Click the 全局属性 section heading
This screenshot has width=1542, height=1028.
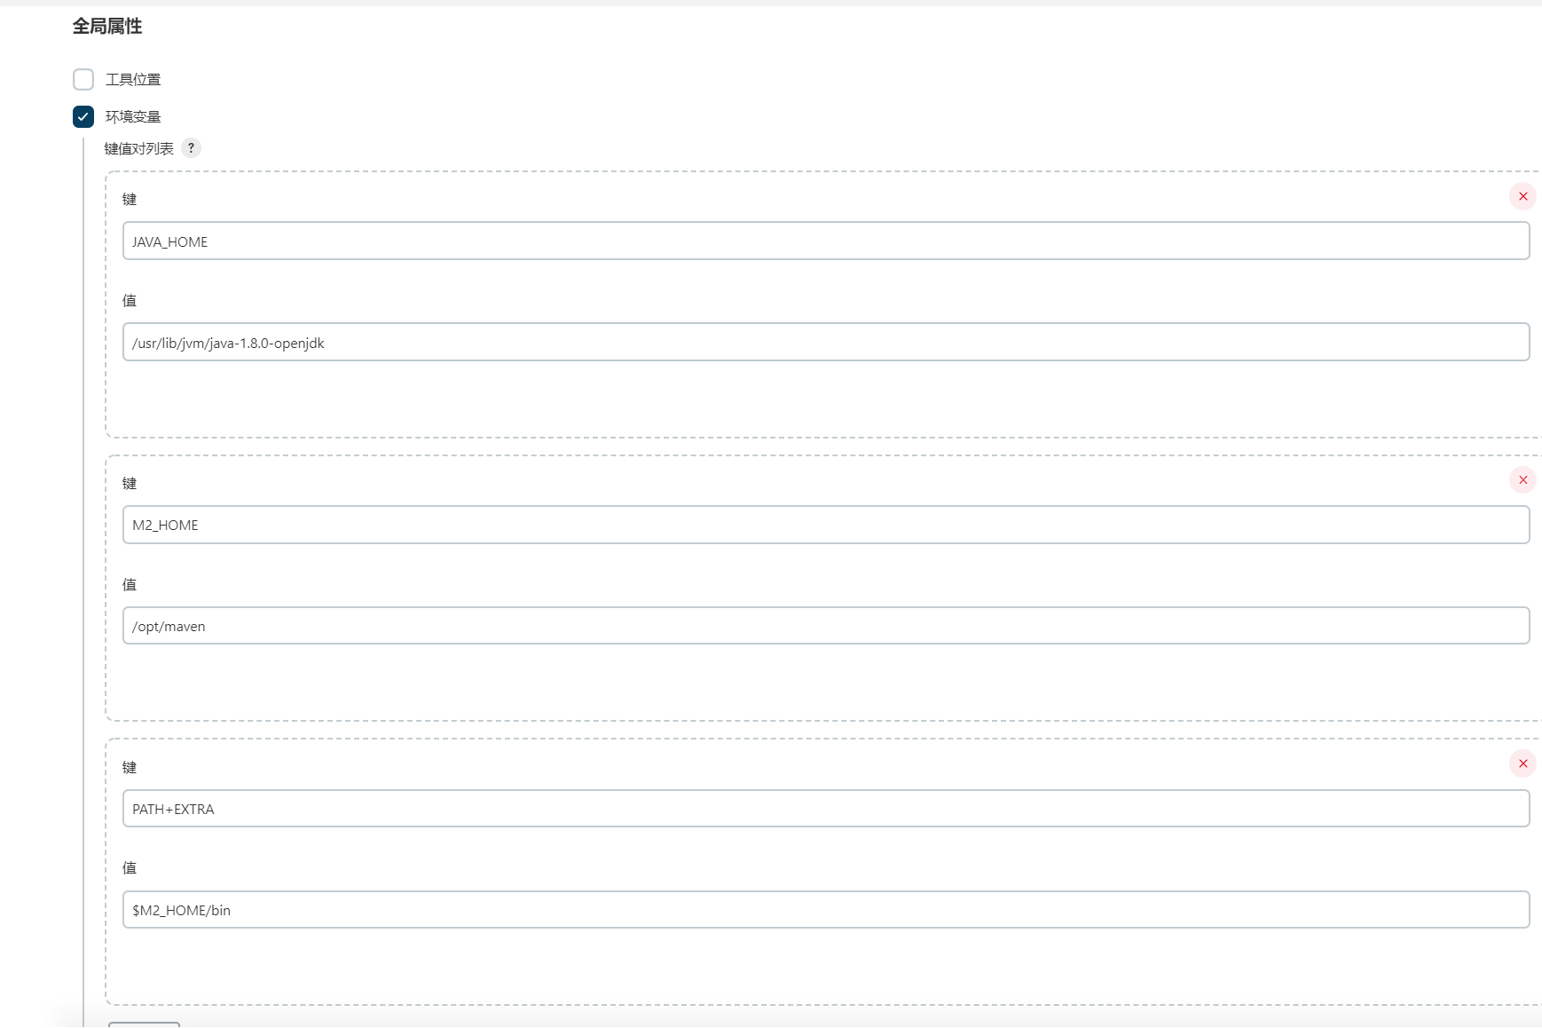pos(107,27)
